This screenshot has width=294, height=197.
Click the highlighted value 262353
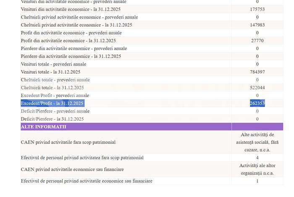(x=257, y=103)
